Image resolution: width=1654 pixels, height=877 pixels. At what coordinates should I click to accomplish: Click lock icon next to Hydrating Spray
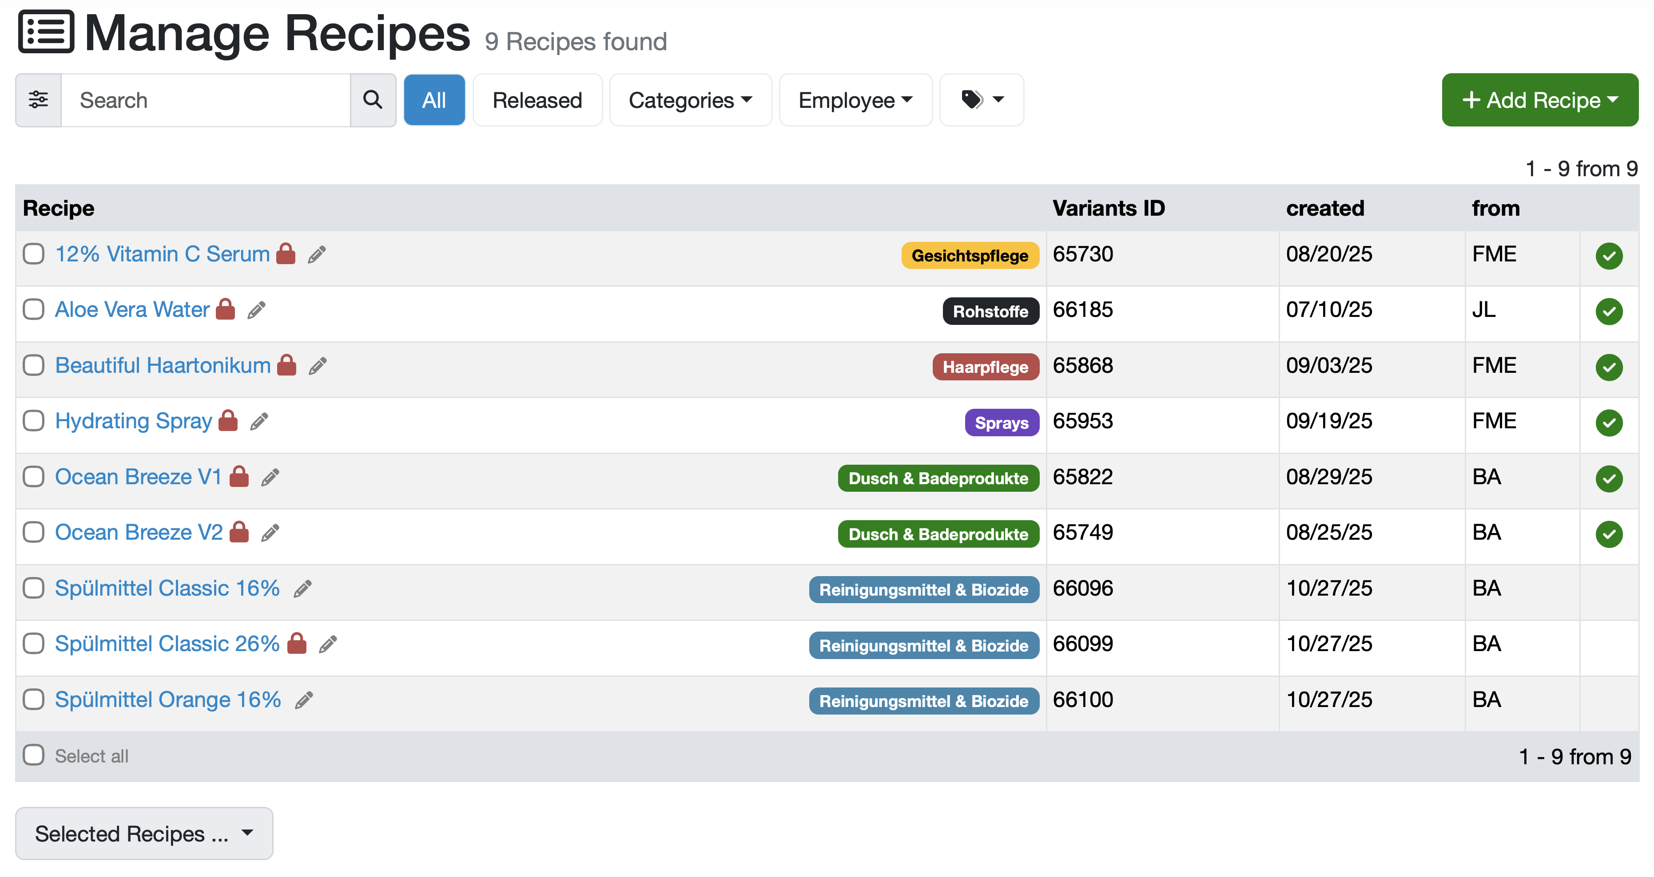point(228,422)
